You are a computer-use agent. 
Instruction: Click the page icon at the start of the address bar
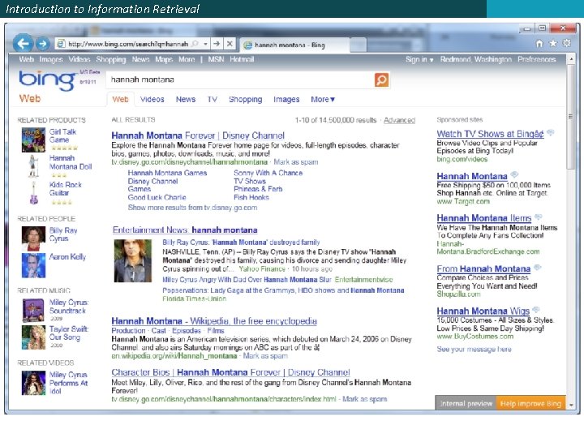(x=61, y=44)
